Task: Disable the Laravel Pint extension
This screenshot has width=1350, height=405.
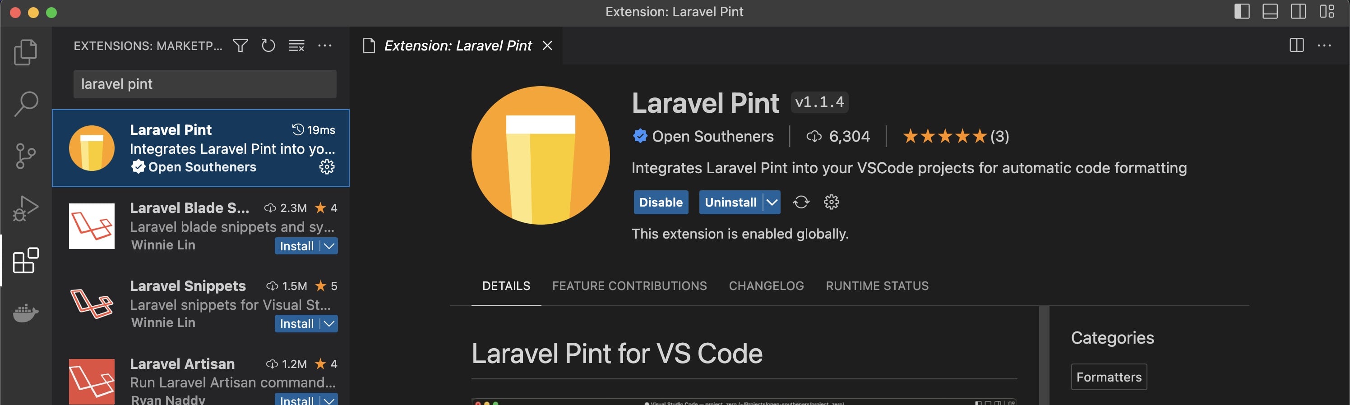Action: pyautogui.click(x=661, y=202)
